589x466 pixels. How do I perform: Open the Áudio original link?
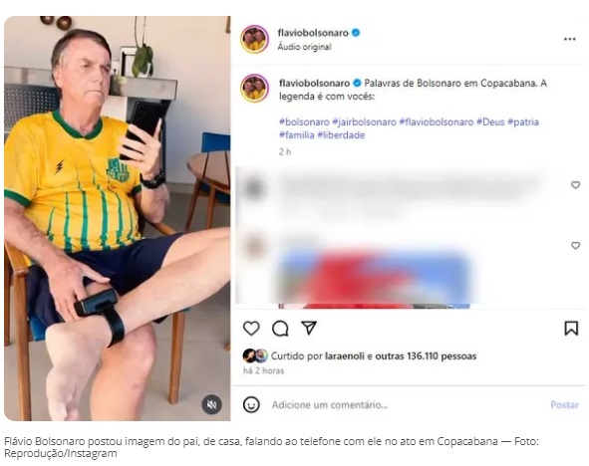304,47
